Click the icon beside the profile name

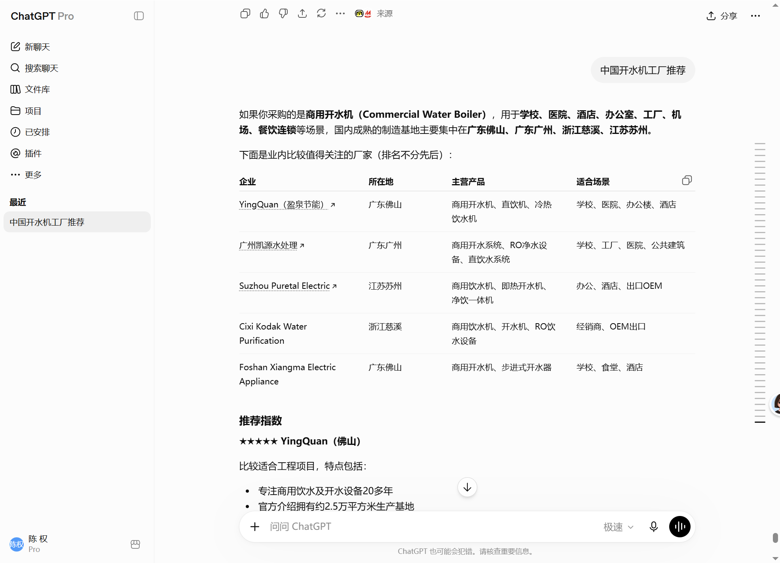(x=135, y=544)
